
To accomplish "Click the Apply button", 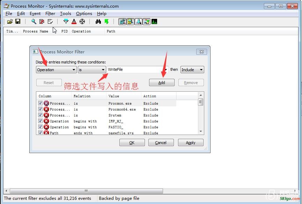I will coord(191,143).
